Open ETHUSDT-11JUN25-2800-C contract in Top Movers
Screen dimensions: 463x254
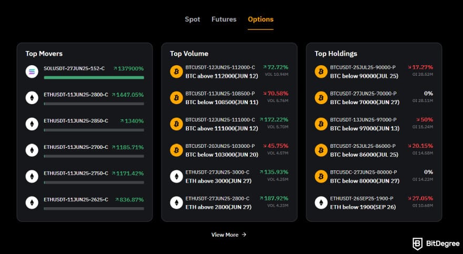coord(76,95)
